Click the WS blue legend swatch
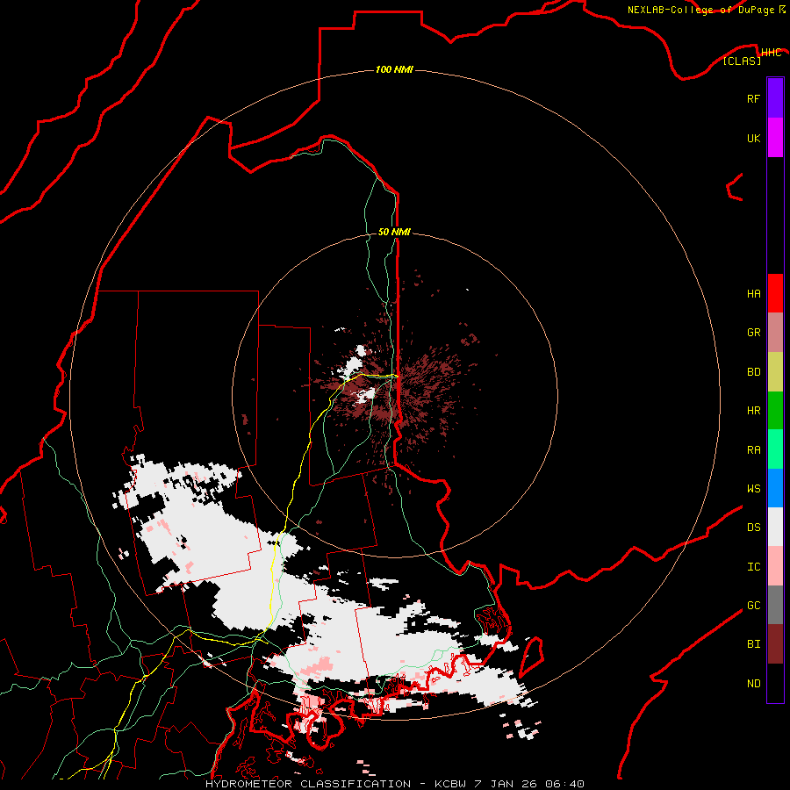The height and width of the screenshot is (790, 790). (775, 488)
